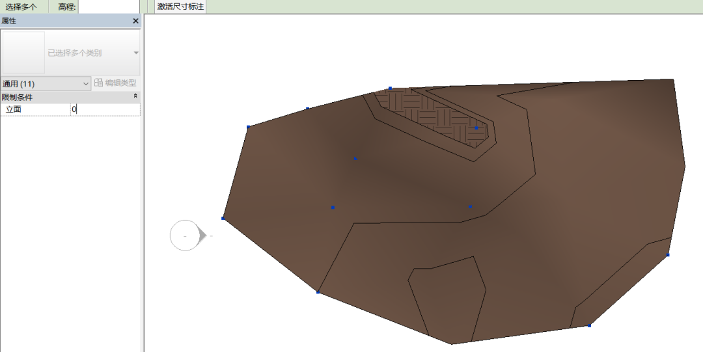
Task: Click the 选择多个 label
Action: [x=21, y=7]
